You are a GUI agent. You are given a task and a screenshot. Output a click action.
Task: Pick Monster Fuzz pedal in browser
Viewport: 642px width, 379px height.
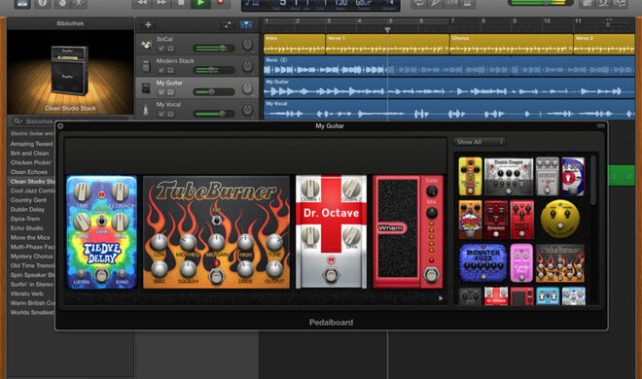click(483, 263)
